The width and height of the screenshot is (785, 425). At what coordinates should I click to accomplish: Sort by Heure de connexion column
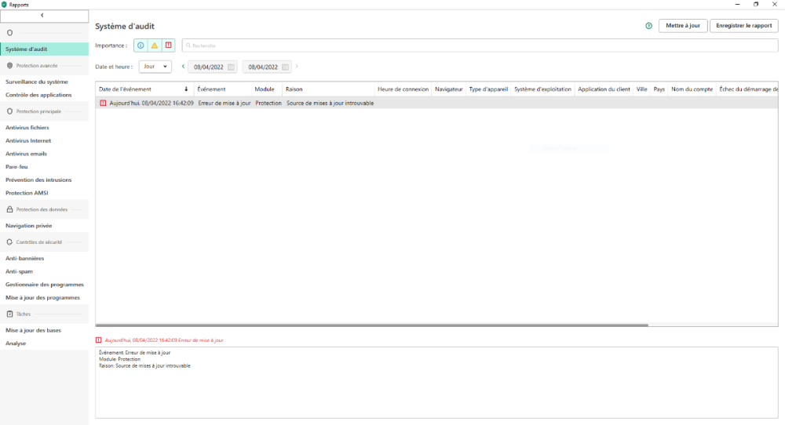(403, 89)
